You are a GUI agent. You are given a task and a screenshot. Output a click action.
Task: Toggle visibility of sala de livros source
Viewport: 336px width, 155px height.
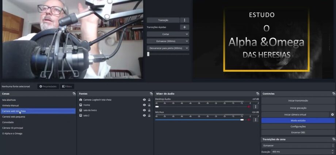(144, 110)
